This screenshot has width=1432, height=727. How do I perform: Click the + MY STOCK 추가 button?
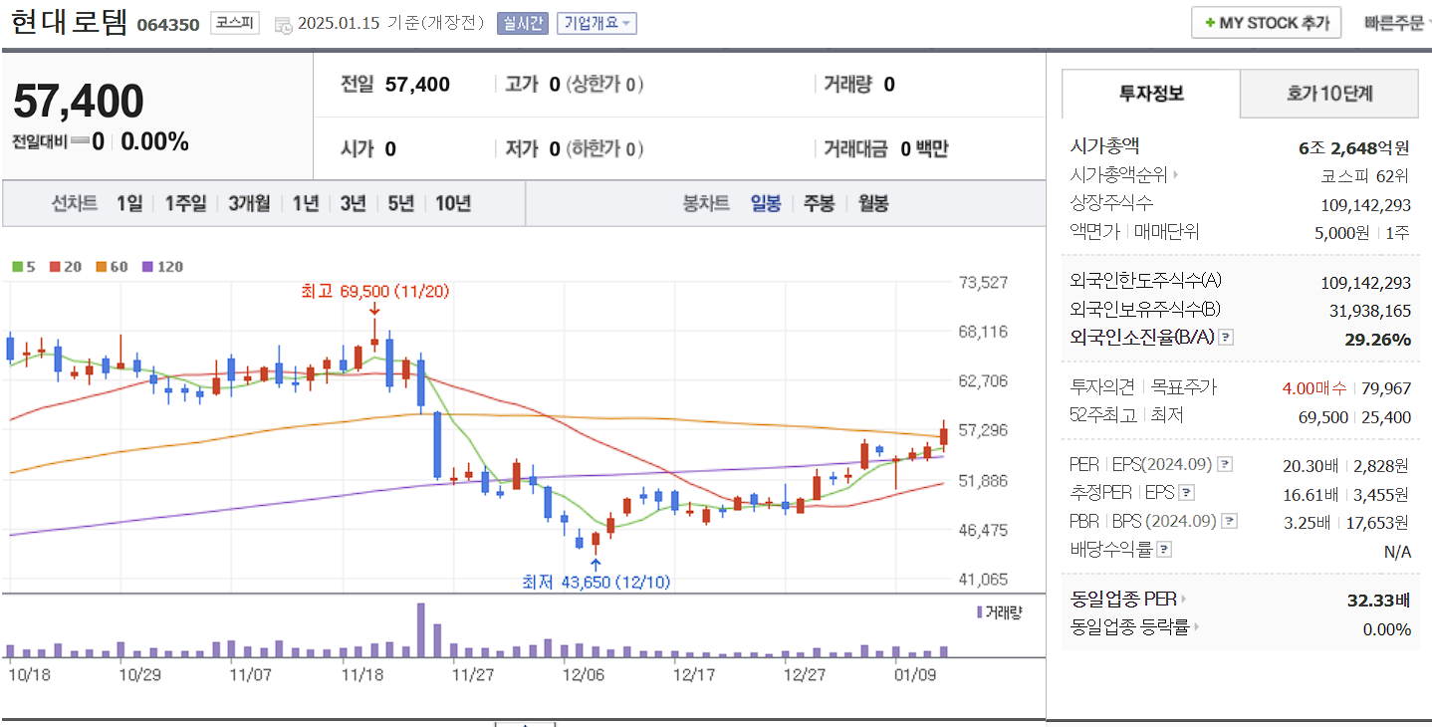click(1266, 21)
